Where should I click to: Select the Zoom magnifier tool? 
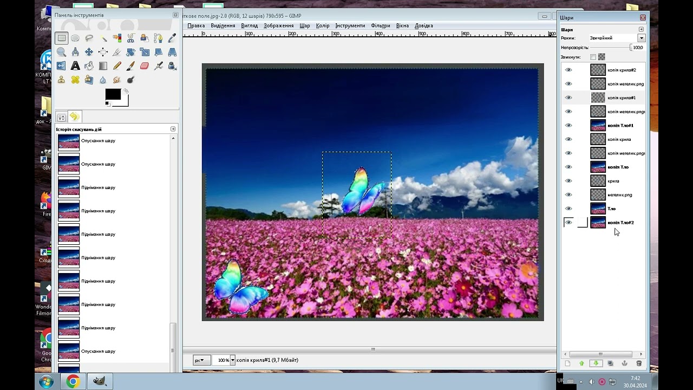tap(61, 52)
